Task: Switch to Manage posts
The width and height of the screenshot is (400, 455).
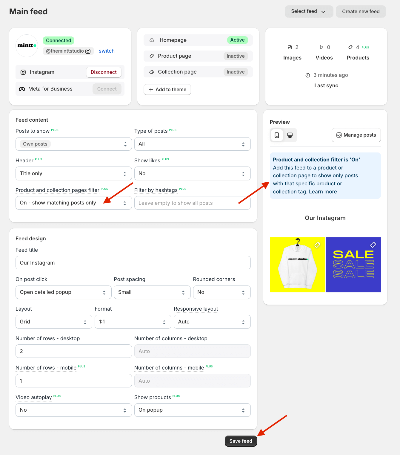Action: (x=356, y=135)
